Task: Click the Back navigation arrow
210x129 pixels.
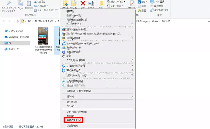Action: [4, 21]
